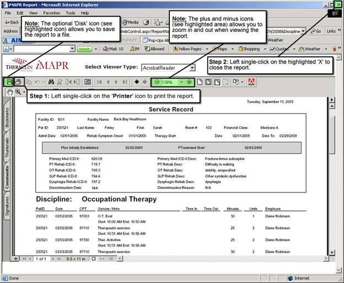Click the Disk icon to save report
This screenshot has width=344, height=283.
coord(9,82)
